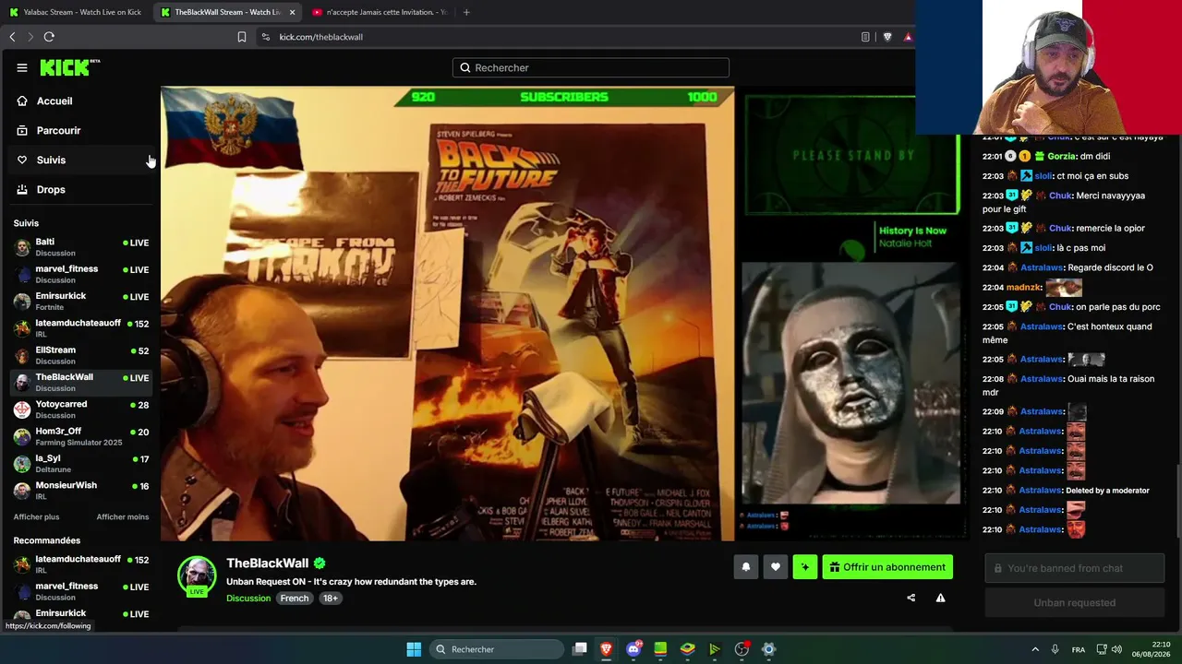Open Gorzia's chat username

pyautogui.click(x=1062, y=157)
